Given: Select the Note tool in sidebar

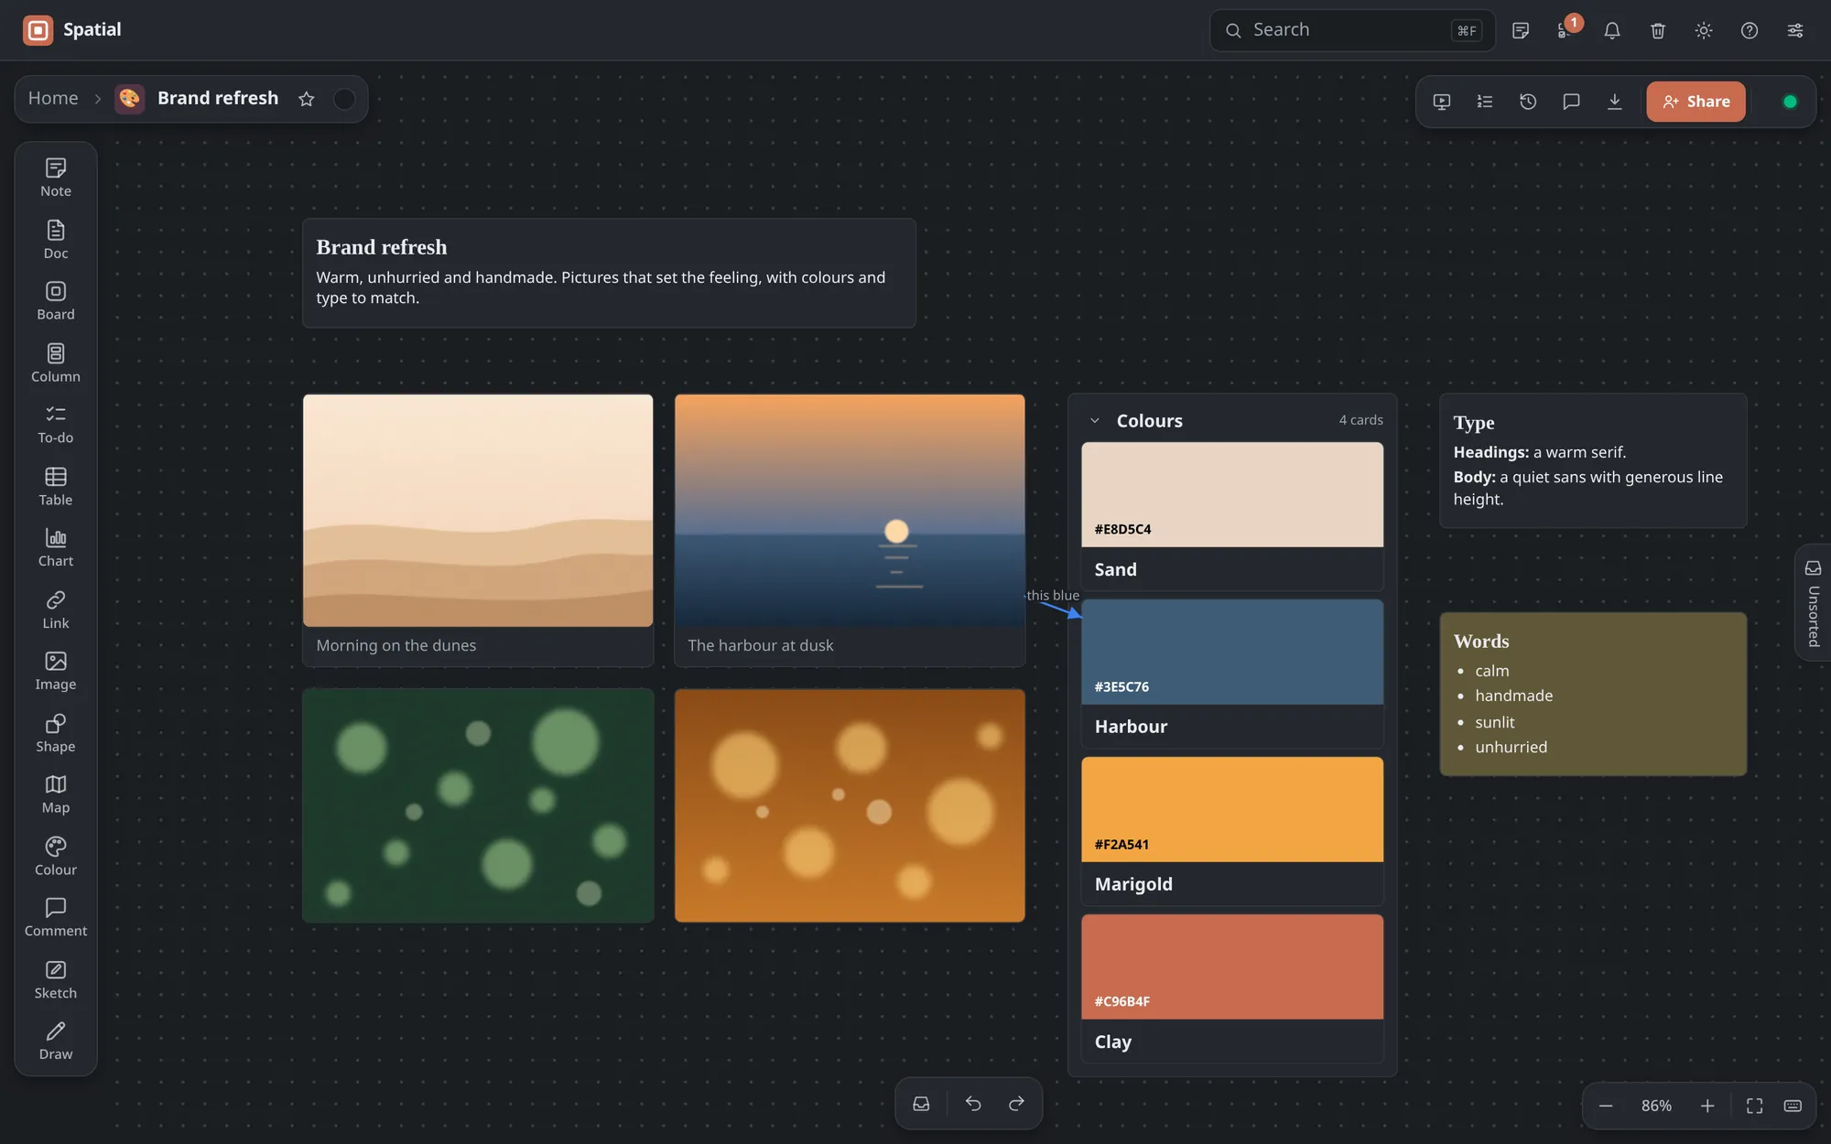Looking at the screenshot, I should pos(56,178).
